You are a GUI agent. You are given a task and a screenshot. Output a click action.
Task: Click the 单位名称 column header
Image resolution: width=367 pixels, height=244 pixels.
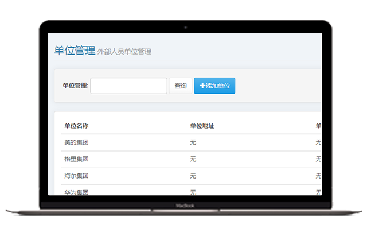(76, 126)
